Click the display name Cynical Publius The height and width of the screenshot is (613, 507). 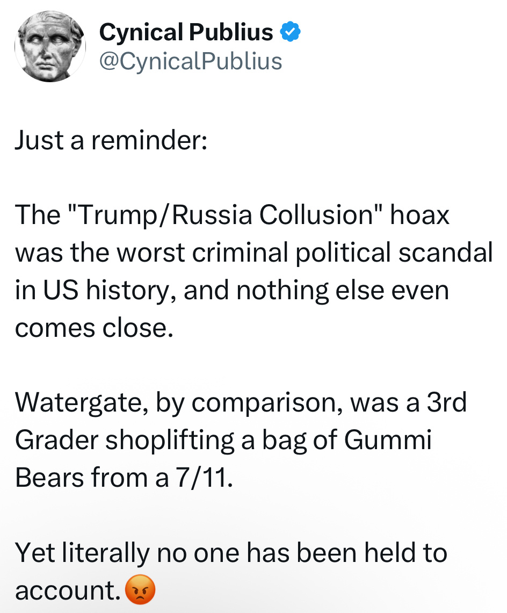click(186, 33)
